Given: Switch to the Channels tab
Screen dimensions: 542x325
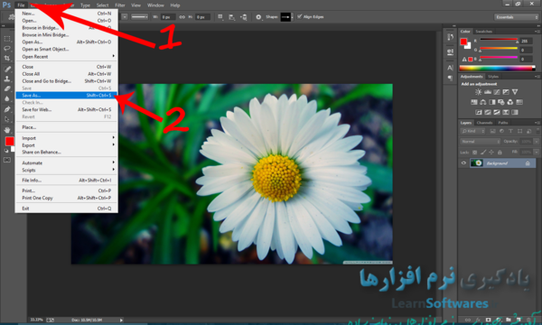Looking at the screenshot, I should 484,123.
